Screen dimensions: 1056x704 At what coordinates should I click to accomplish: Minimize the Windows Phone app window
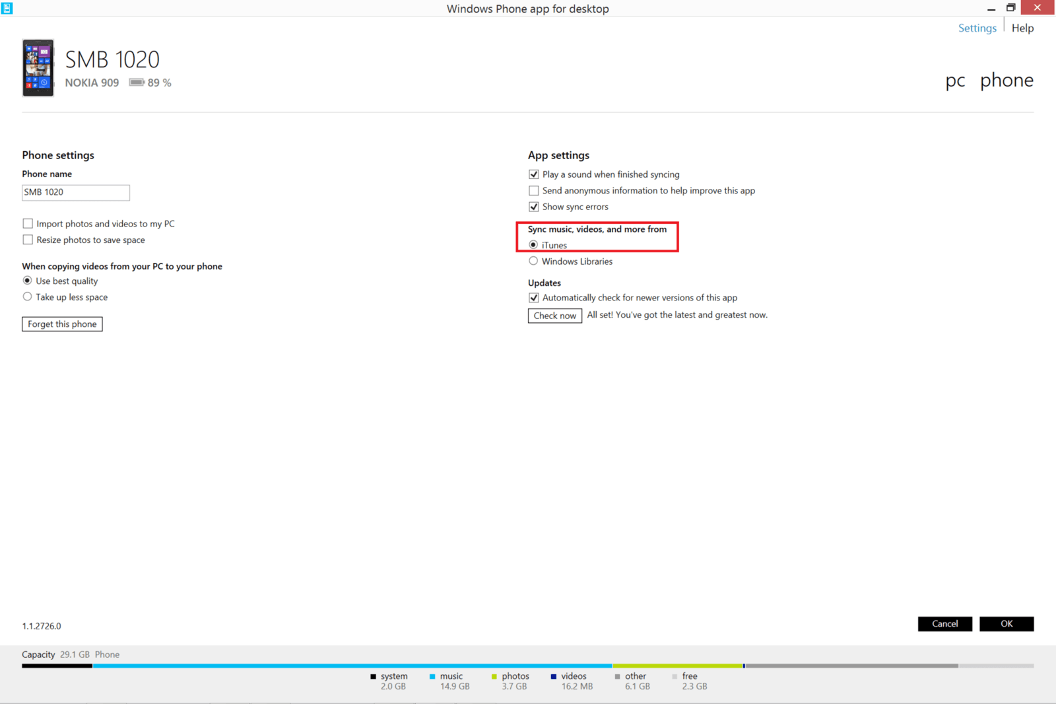[991, 8]
